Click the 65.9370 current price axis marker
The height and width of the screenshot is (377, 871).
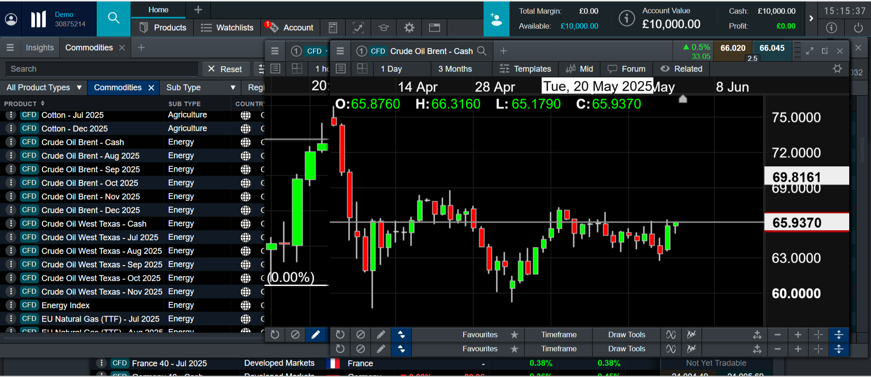coord(806,222)
